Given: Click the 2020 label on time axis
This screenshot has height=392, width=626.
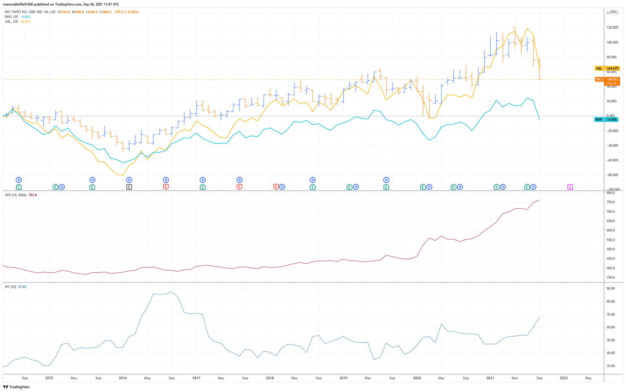Looking at the screenshot, I should 417,378.
